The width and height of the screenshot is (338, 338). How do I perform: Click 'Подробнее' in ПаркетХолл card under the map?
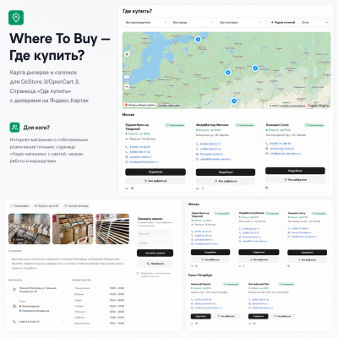[x=155, y=172]
